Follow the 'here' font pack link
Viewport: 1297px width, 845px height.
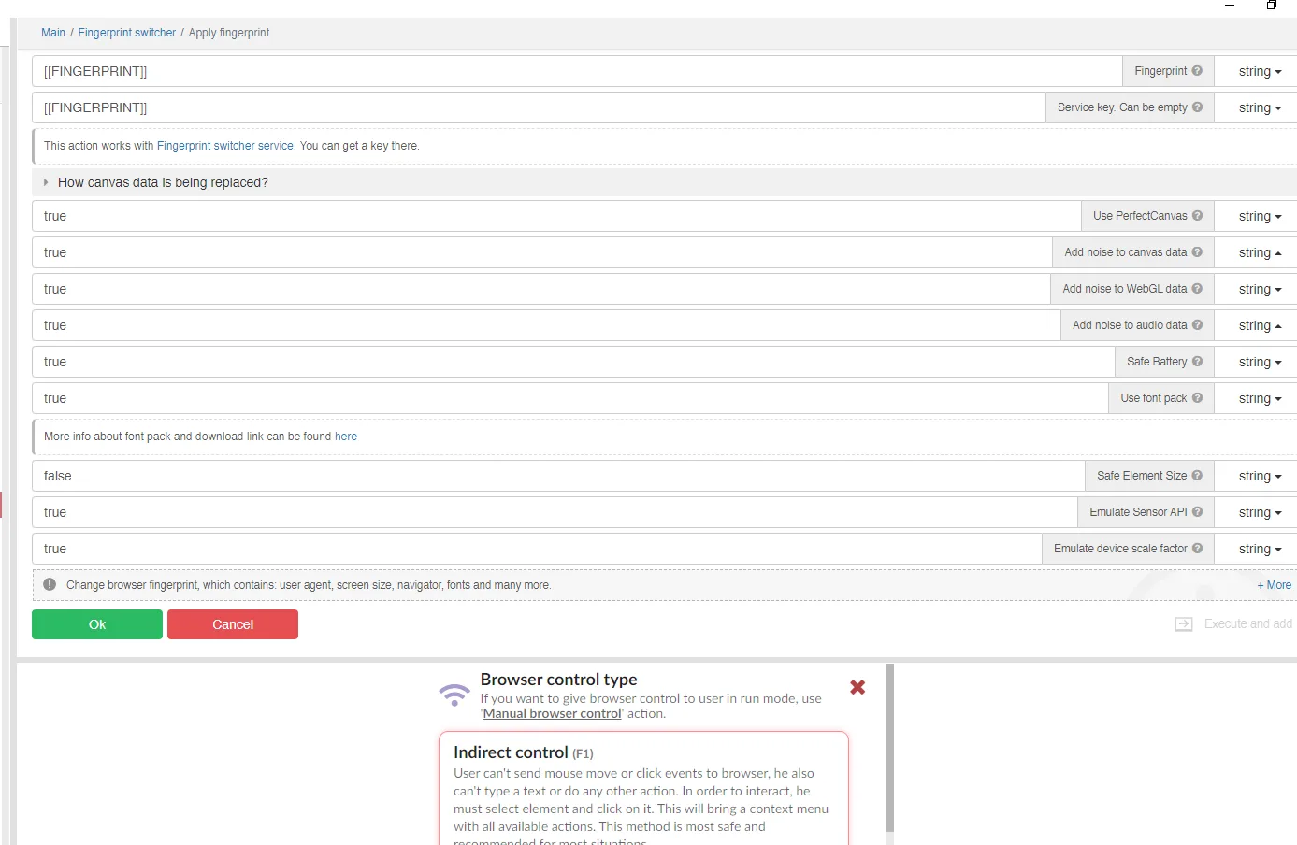coord(346,437)
